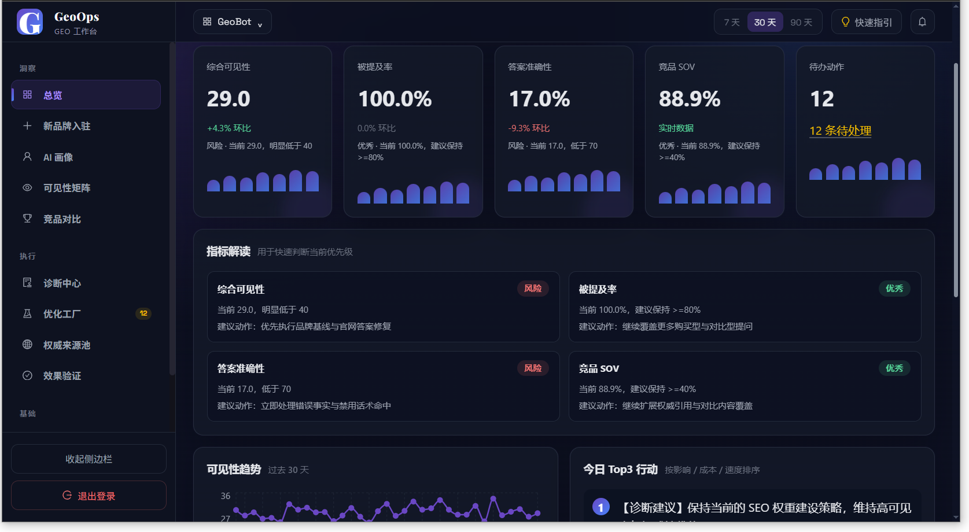Go to 总览 in the sidebar
969x532 pixels.
pos(86,95)
